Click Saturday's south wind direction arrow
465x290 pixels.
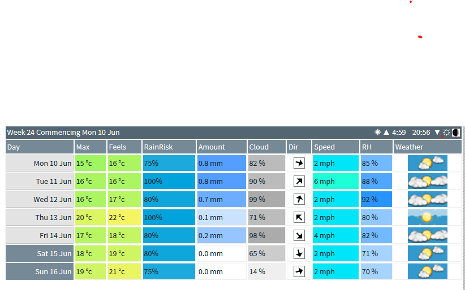coord(299,253)
